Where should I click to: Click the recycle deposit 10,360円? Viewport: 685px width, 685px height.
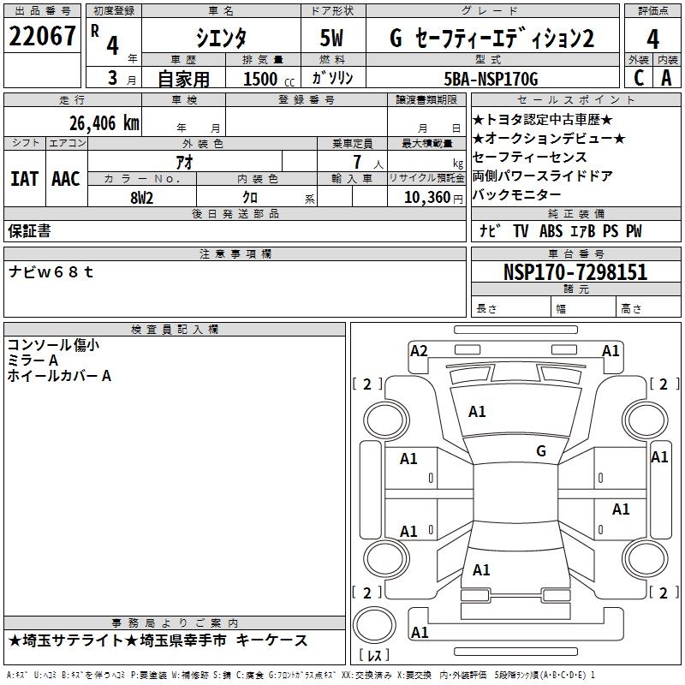click(x=433, y=198)
